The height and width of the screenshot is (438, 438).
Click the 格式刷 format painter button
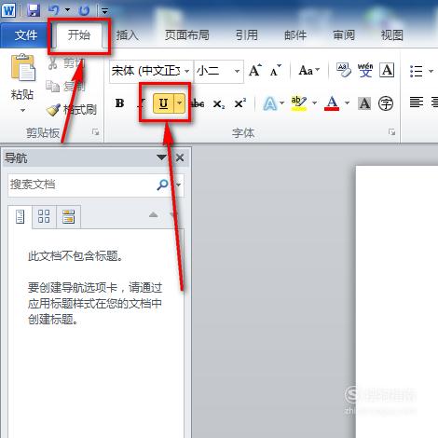(x=72, y=110)
